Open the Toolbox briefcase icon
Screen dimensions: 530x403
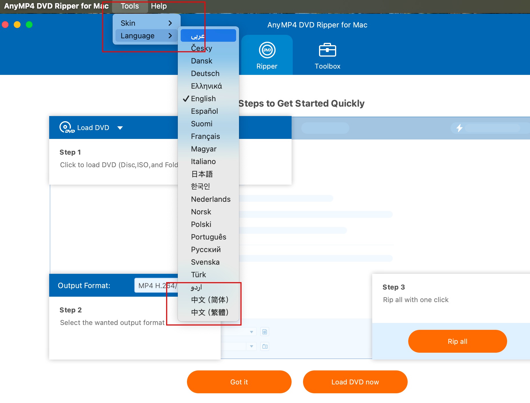pos(327,50)
